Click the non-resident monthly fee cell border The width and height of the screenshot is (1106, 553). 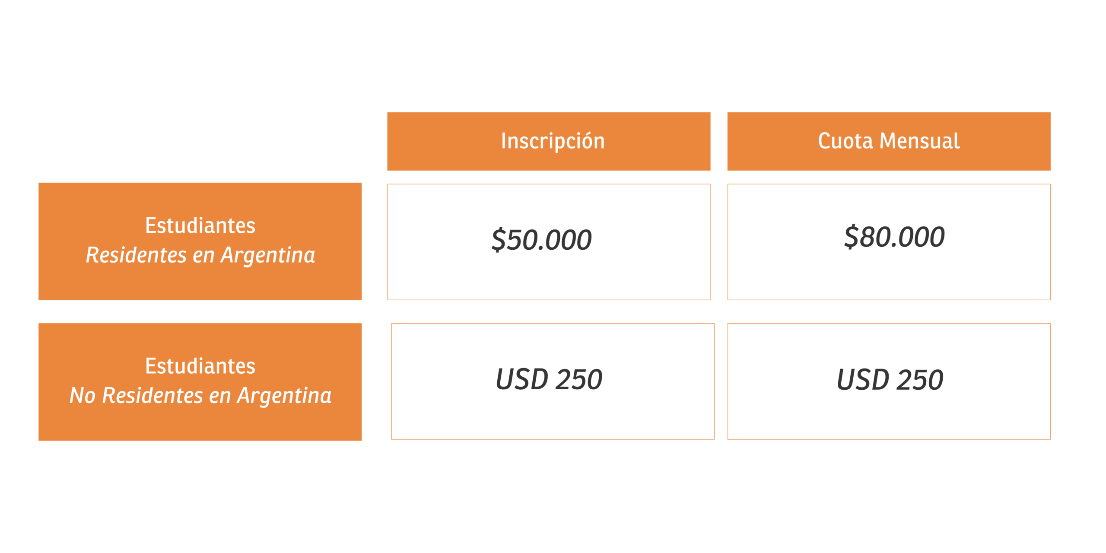tap(889, 324)
